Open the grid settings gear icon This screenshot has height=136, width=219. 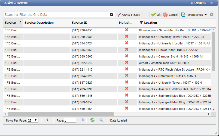tap(212, 15)
